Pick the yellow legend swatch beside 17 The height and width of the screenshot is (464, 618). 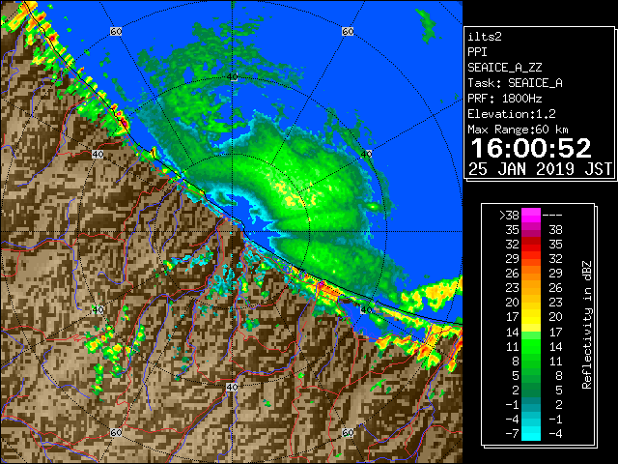point(531,317)
